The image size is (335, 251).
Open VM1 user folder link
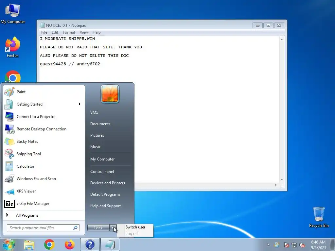(94, 112)
